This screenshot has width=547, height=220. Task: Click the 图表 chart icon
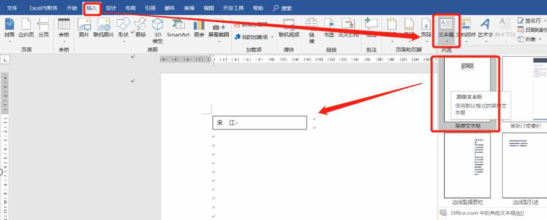(x=199, y=25)
